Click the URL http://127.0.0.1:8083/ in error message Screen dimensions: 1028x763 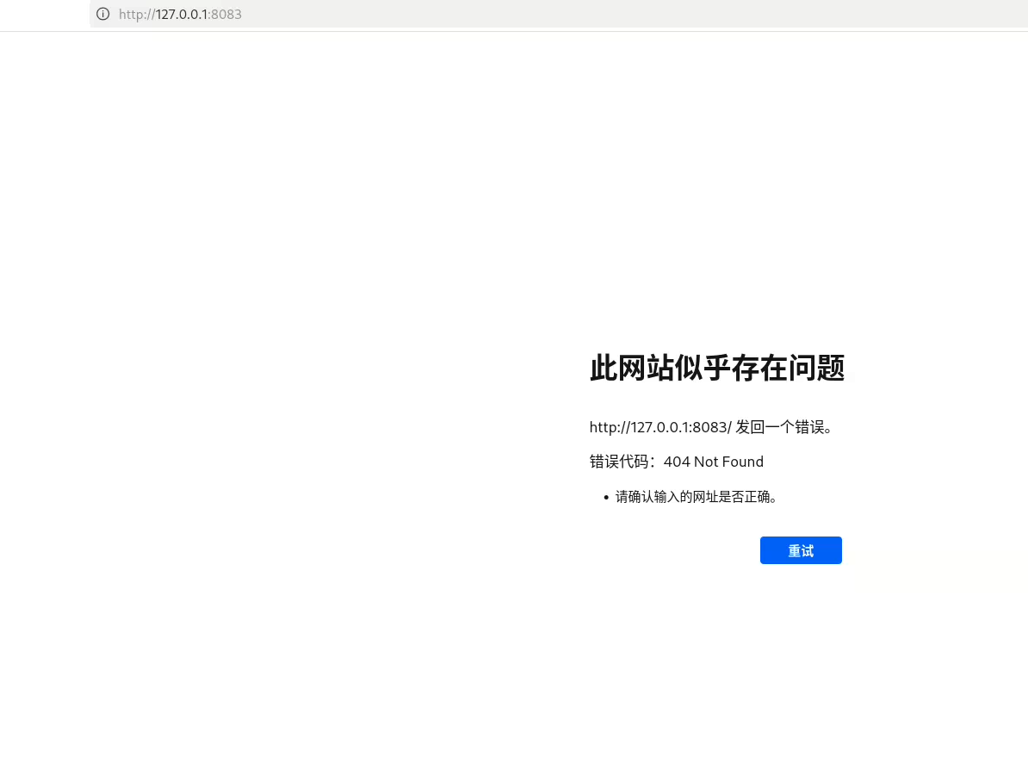(x=660, y=427)
